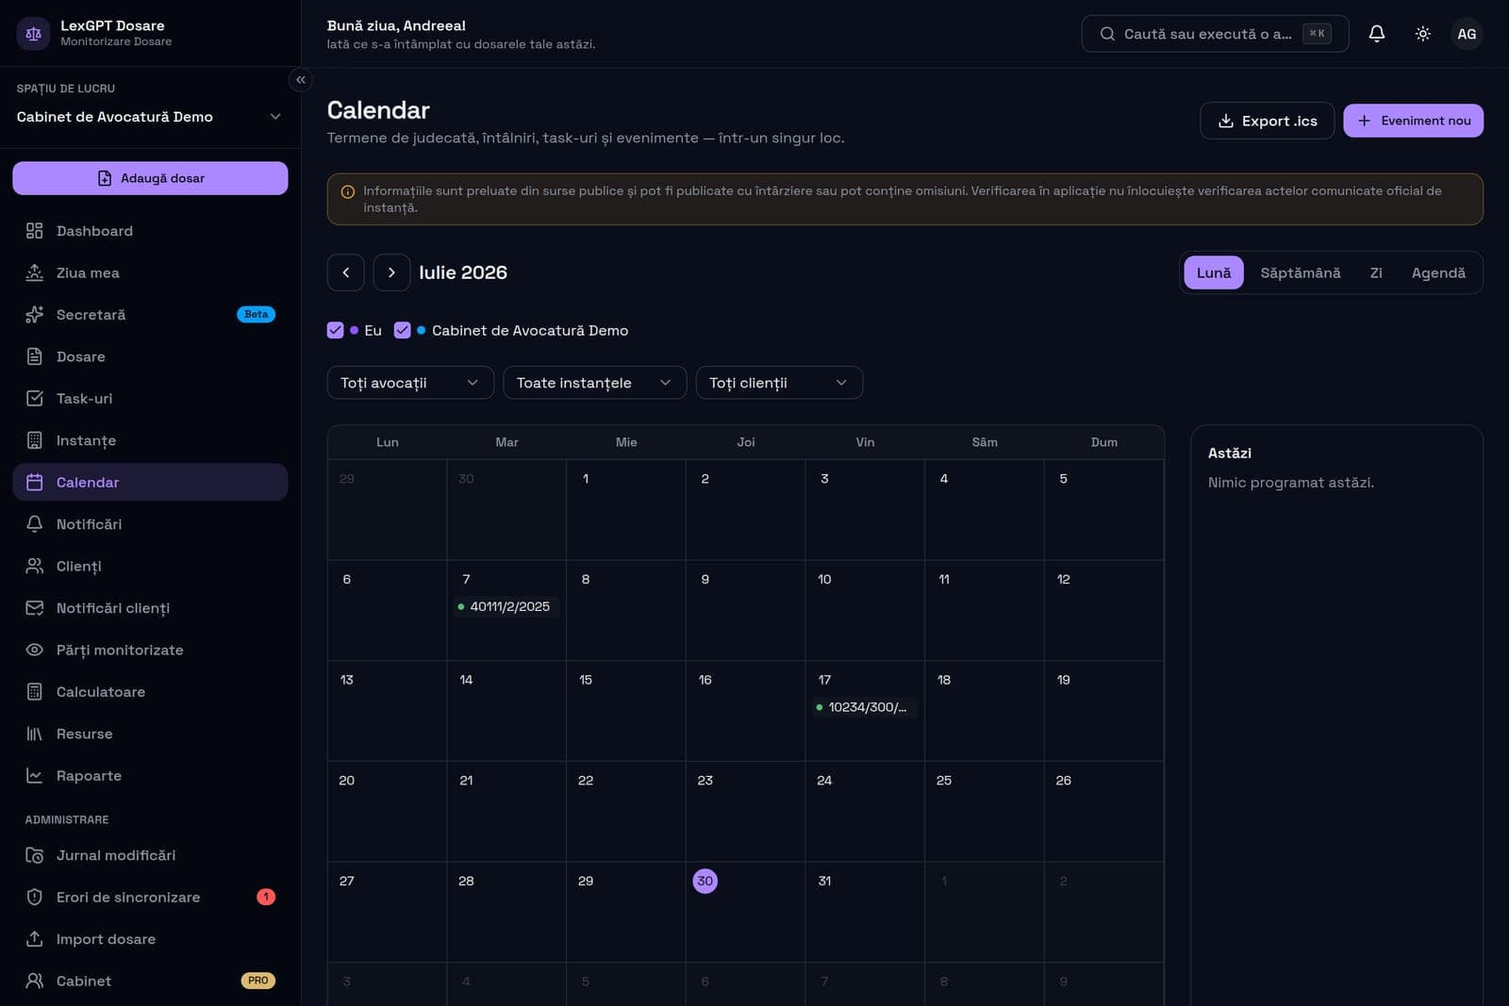Click the PRO badge beside Cabinet

[x=257, y=981]
